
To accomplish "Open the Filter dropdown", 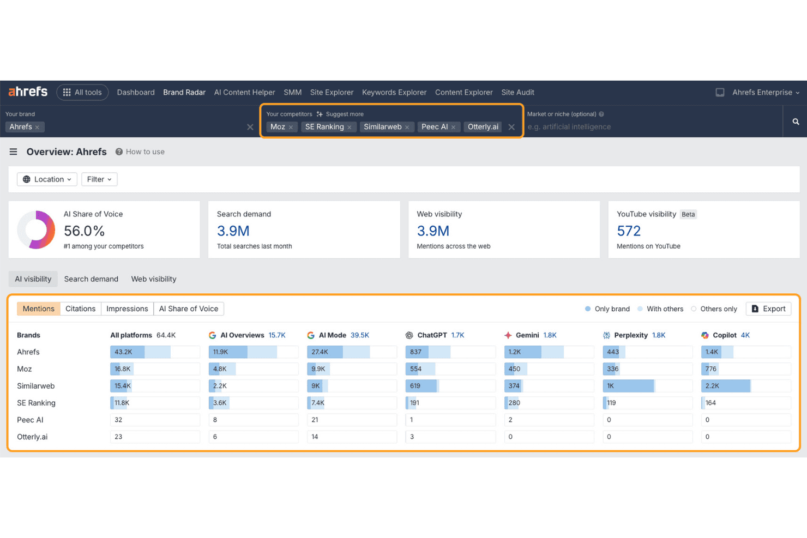I will 99,179.
